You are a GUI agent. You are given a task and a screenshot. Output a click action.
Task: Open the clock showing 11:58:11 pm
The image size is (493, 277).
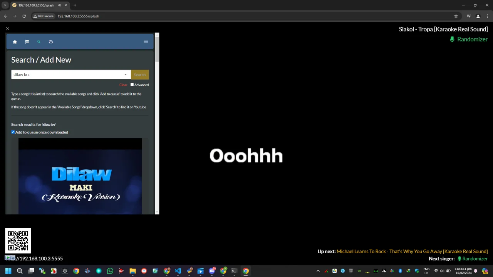pos(463,271)
